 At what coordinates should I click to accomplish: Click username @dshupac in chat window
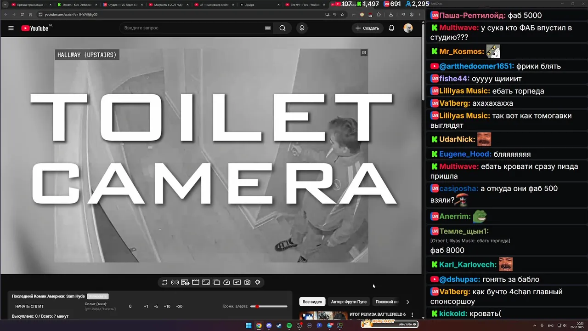click(x=460, y=280)
